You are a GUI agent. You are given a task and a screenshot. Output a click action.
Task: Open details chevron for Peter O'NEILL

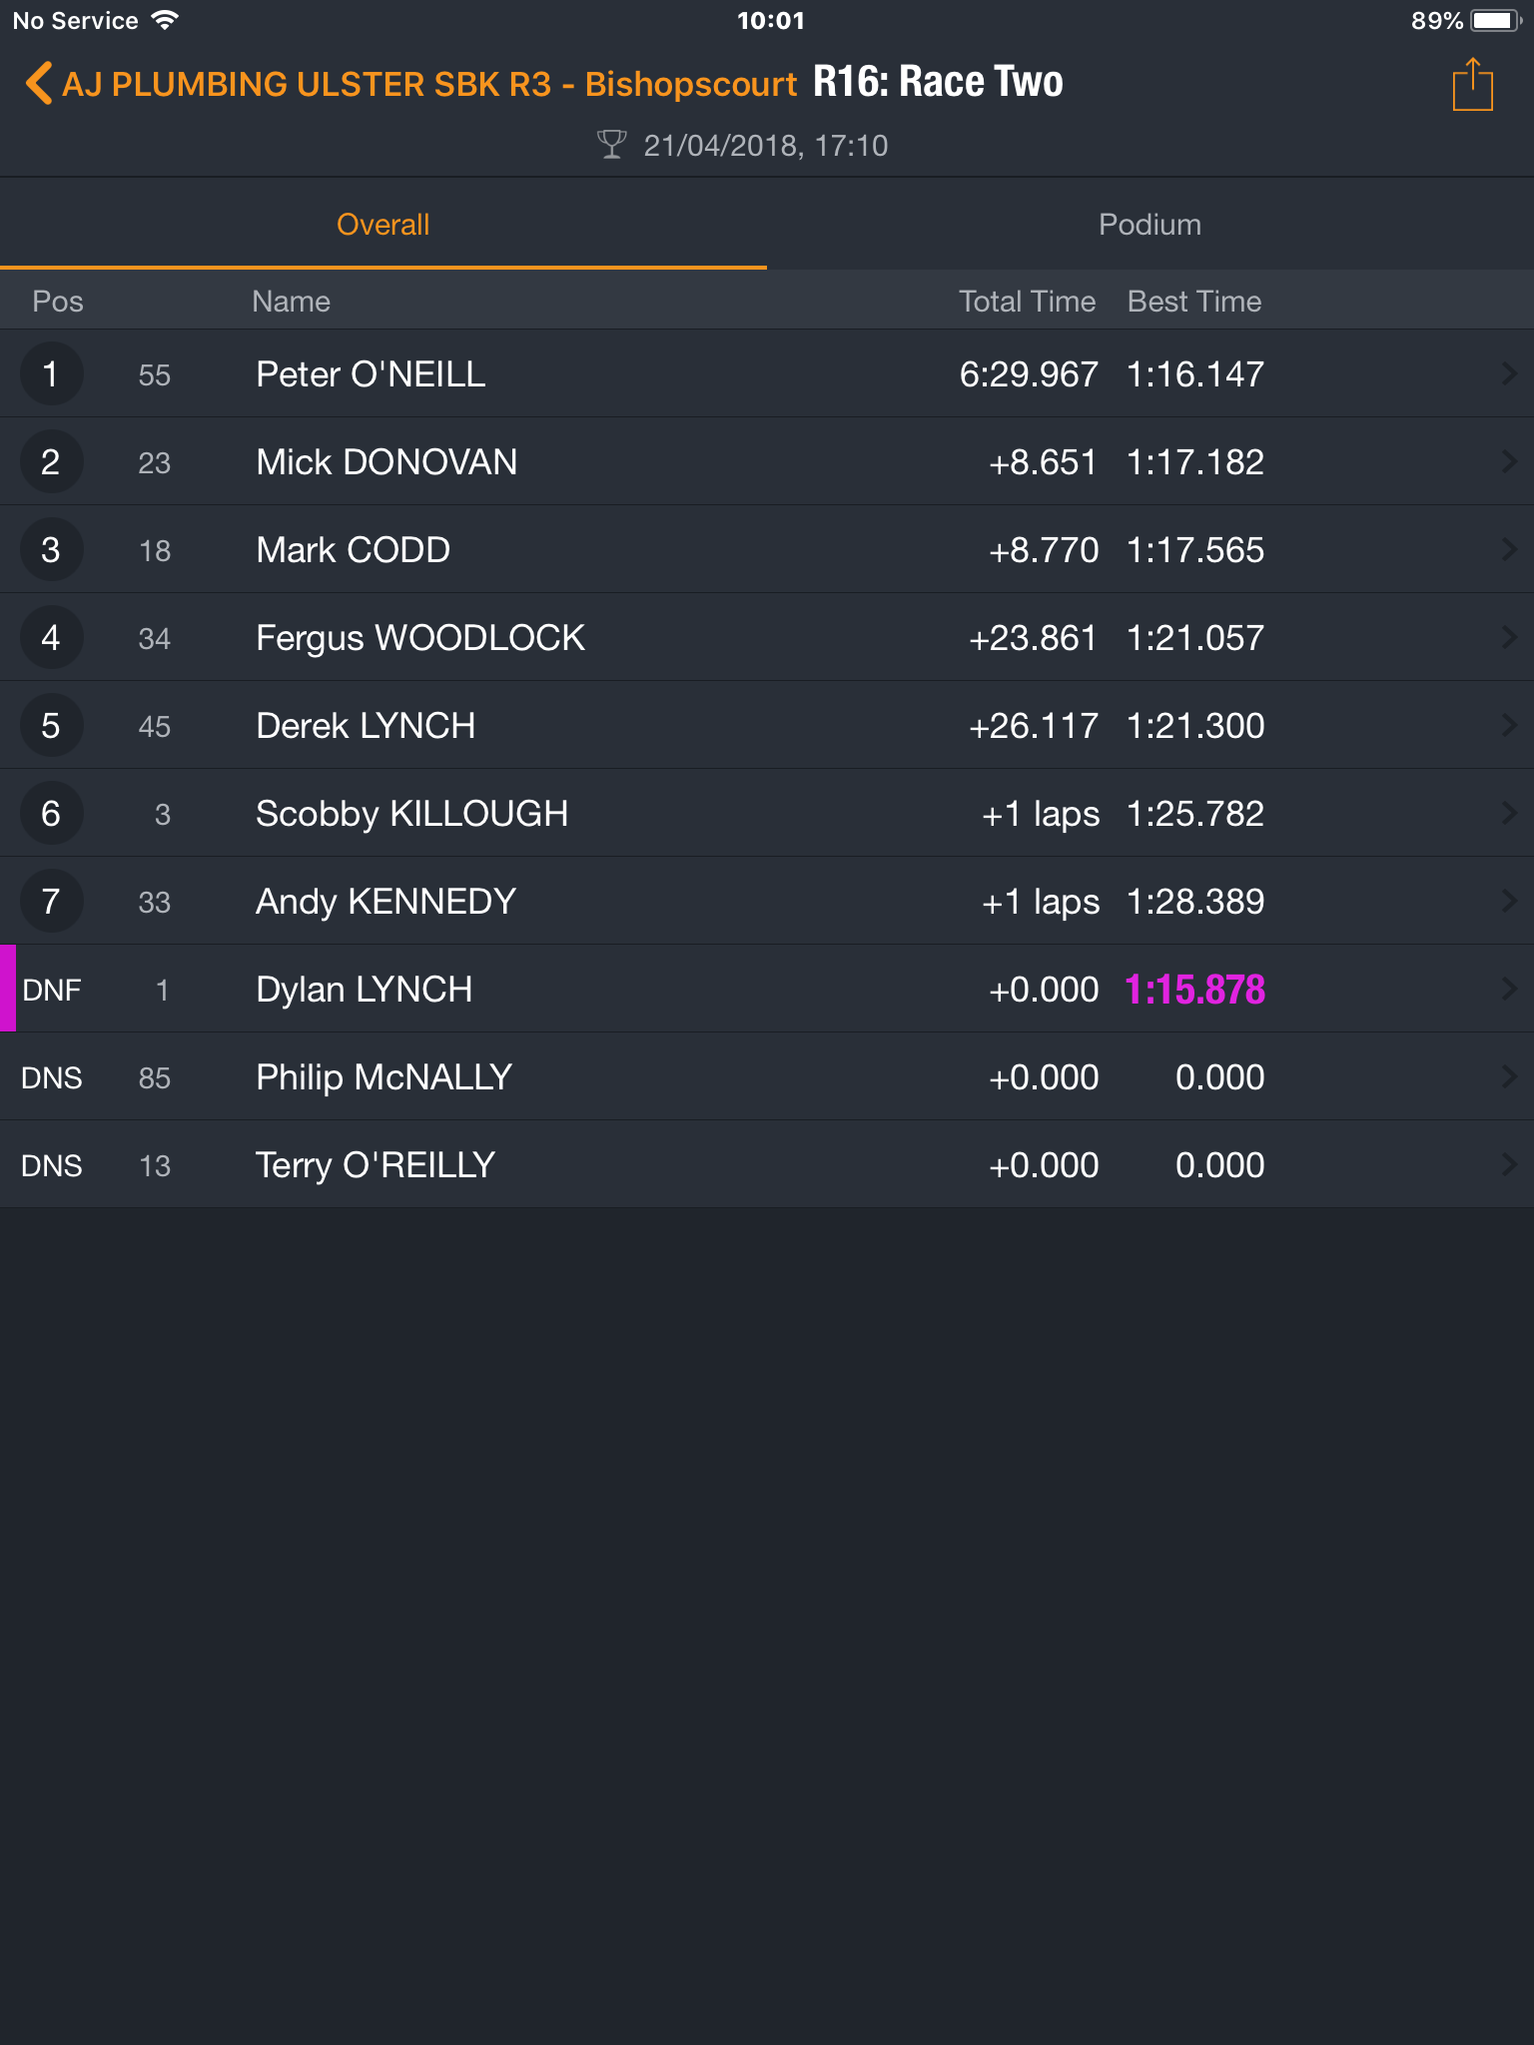coord(1509,373)
